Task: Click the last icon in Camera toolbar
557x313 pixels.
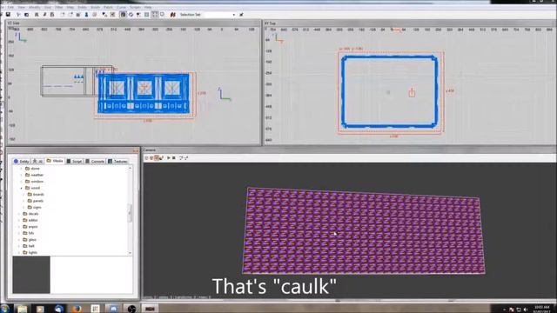Action: [x=186, y=158]
